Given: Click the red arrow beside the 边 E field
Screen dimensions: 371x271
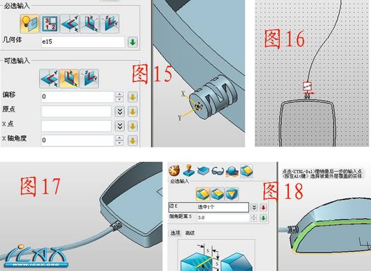Looking at the screenshot, I should [263, 208].
